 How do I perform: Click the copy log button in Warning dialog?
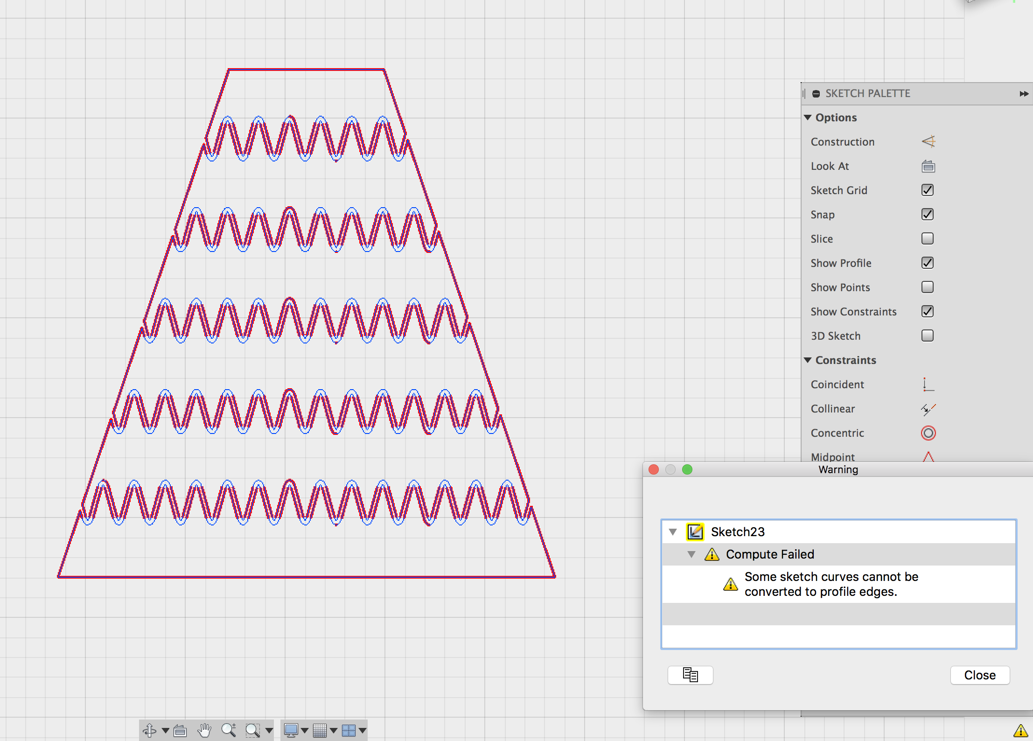690,675
